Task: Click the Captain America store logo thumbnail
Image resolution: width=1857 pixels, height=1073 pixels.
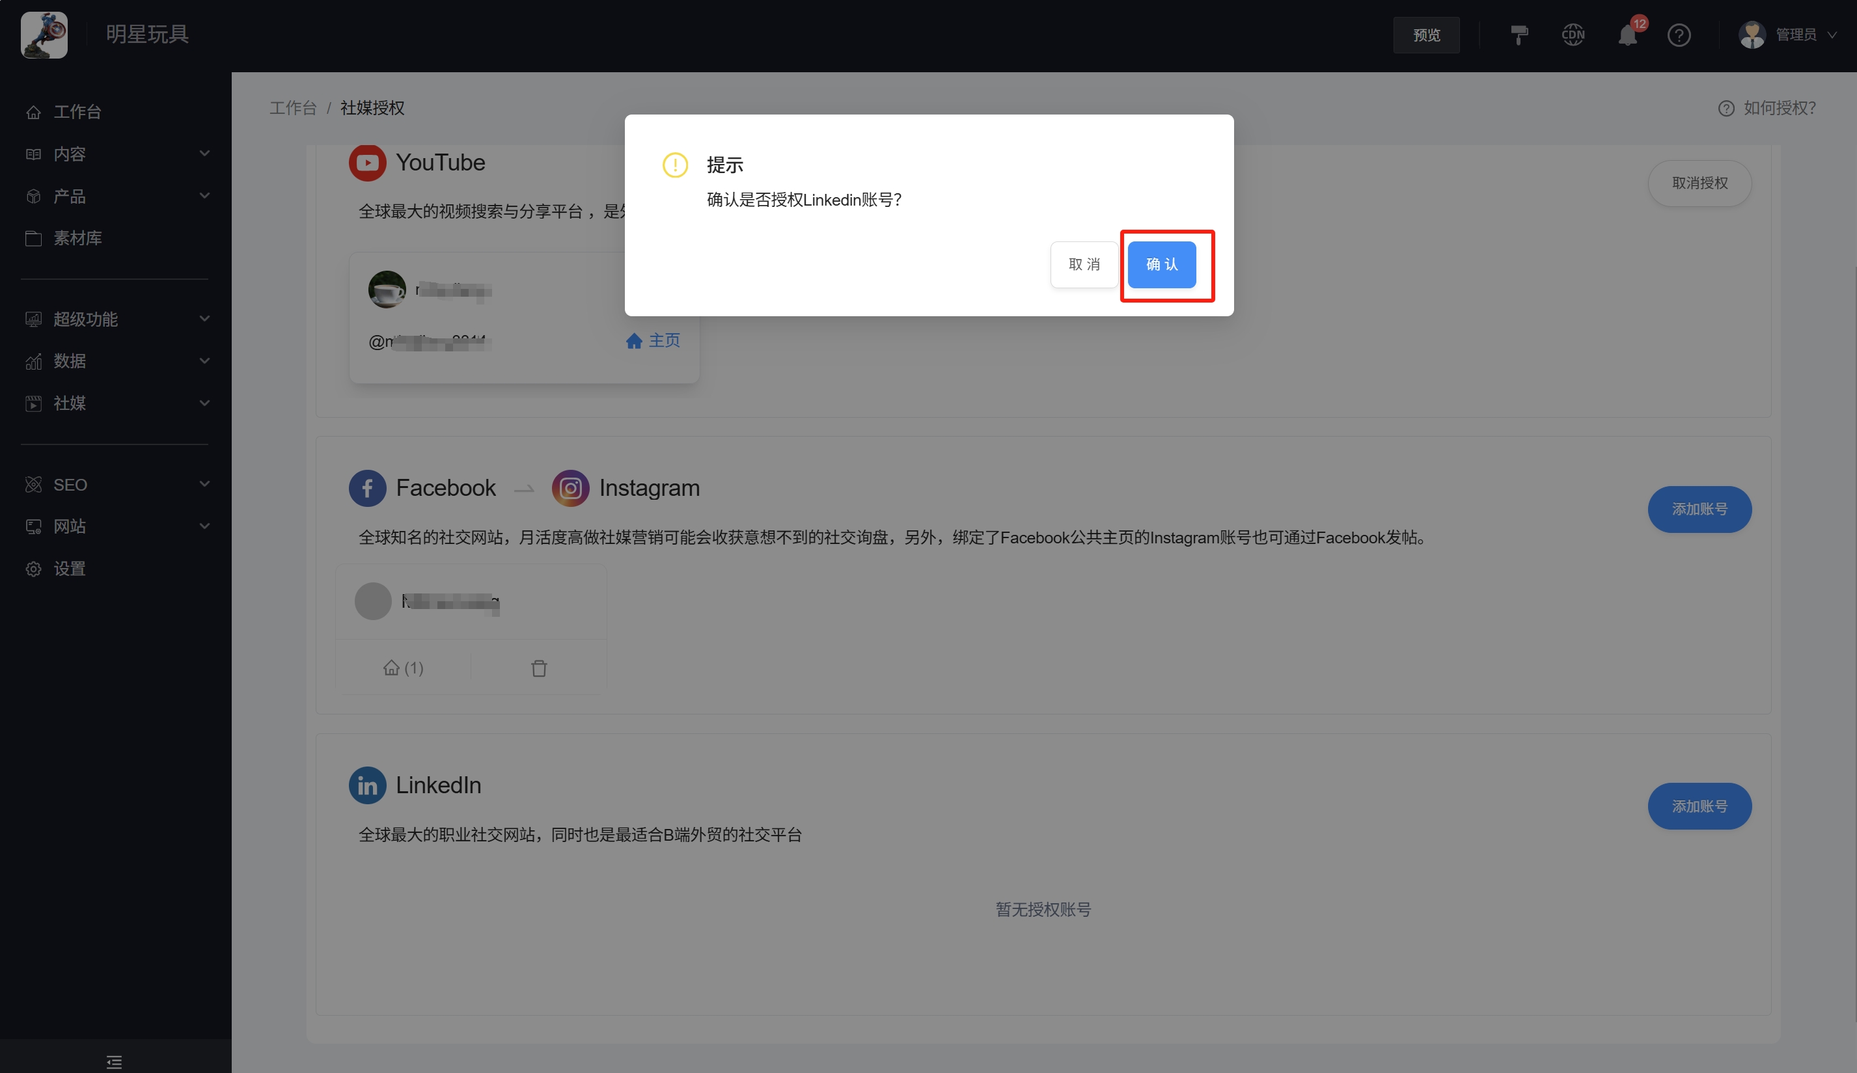Action: click(x=44, y=34)
